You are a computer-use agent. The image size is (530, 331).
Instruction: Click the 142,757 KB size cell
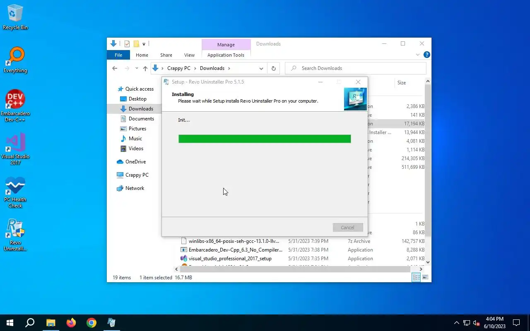[x=413, y=241]
